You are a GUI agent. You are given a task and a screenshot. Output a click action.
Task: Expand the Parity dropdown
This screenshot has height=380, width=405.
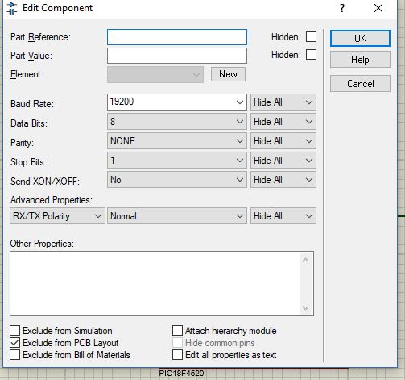coord(177,141)
